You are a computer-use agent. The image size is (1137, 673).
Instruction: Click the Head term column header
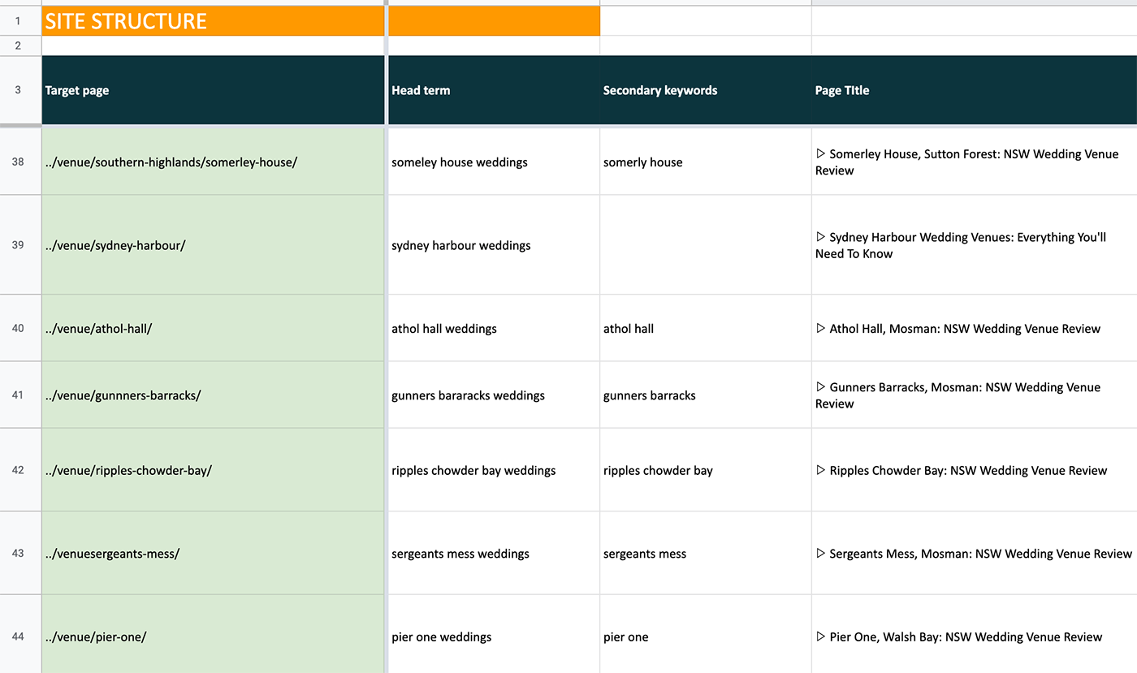point(494,90)
